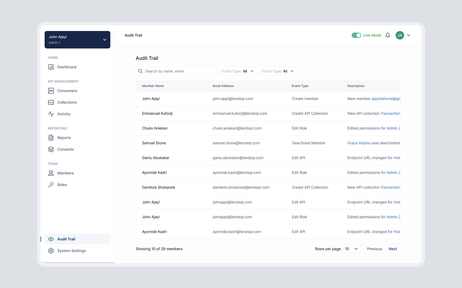Click the JA avatar in the top bar
The height and width of the screenshot is (288, 462).
(400, 35)
